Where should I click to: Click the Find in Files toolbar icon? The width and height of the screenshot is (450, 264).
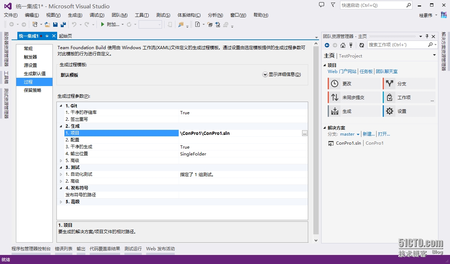181,25
